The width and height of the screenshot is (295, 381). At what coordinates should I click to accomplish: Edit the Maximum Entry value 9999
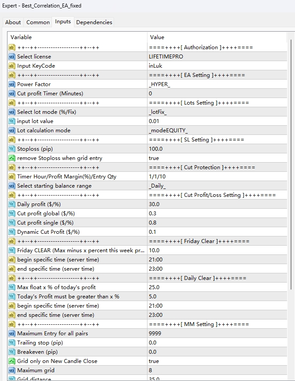click(x=217, y=334)
